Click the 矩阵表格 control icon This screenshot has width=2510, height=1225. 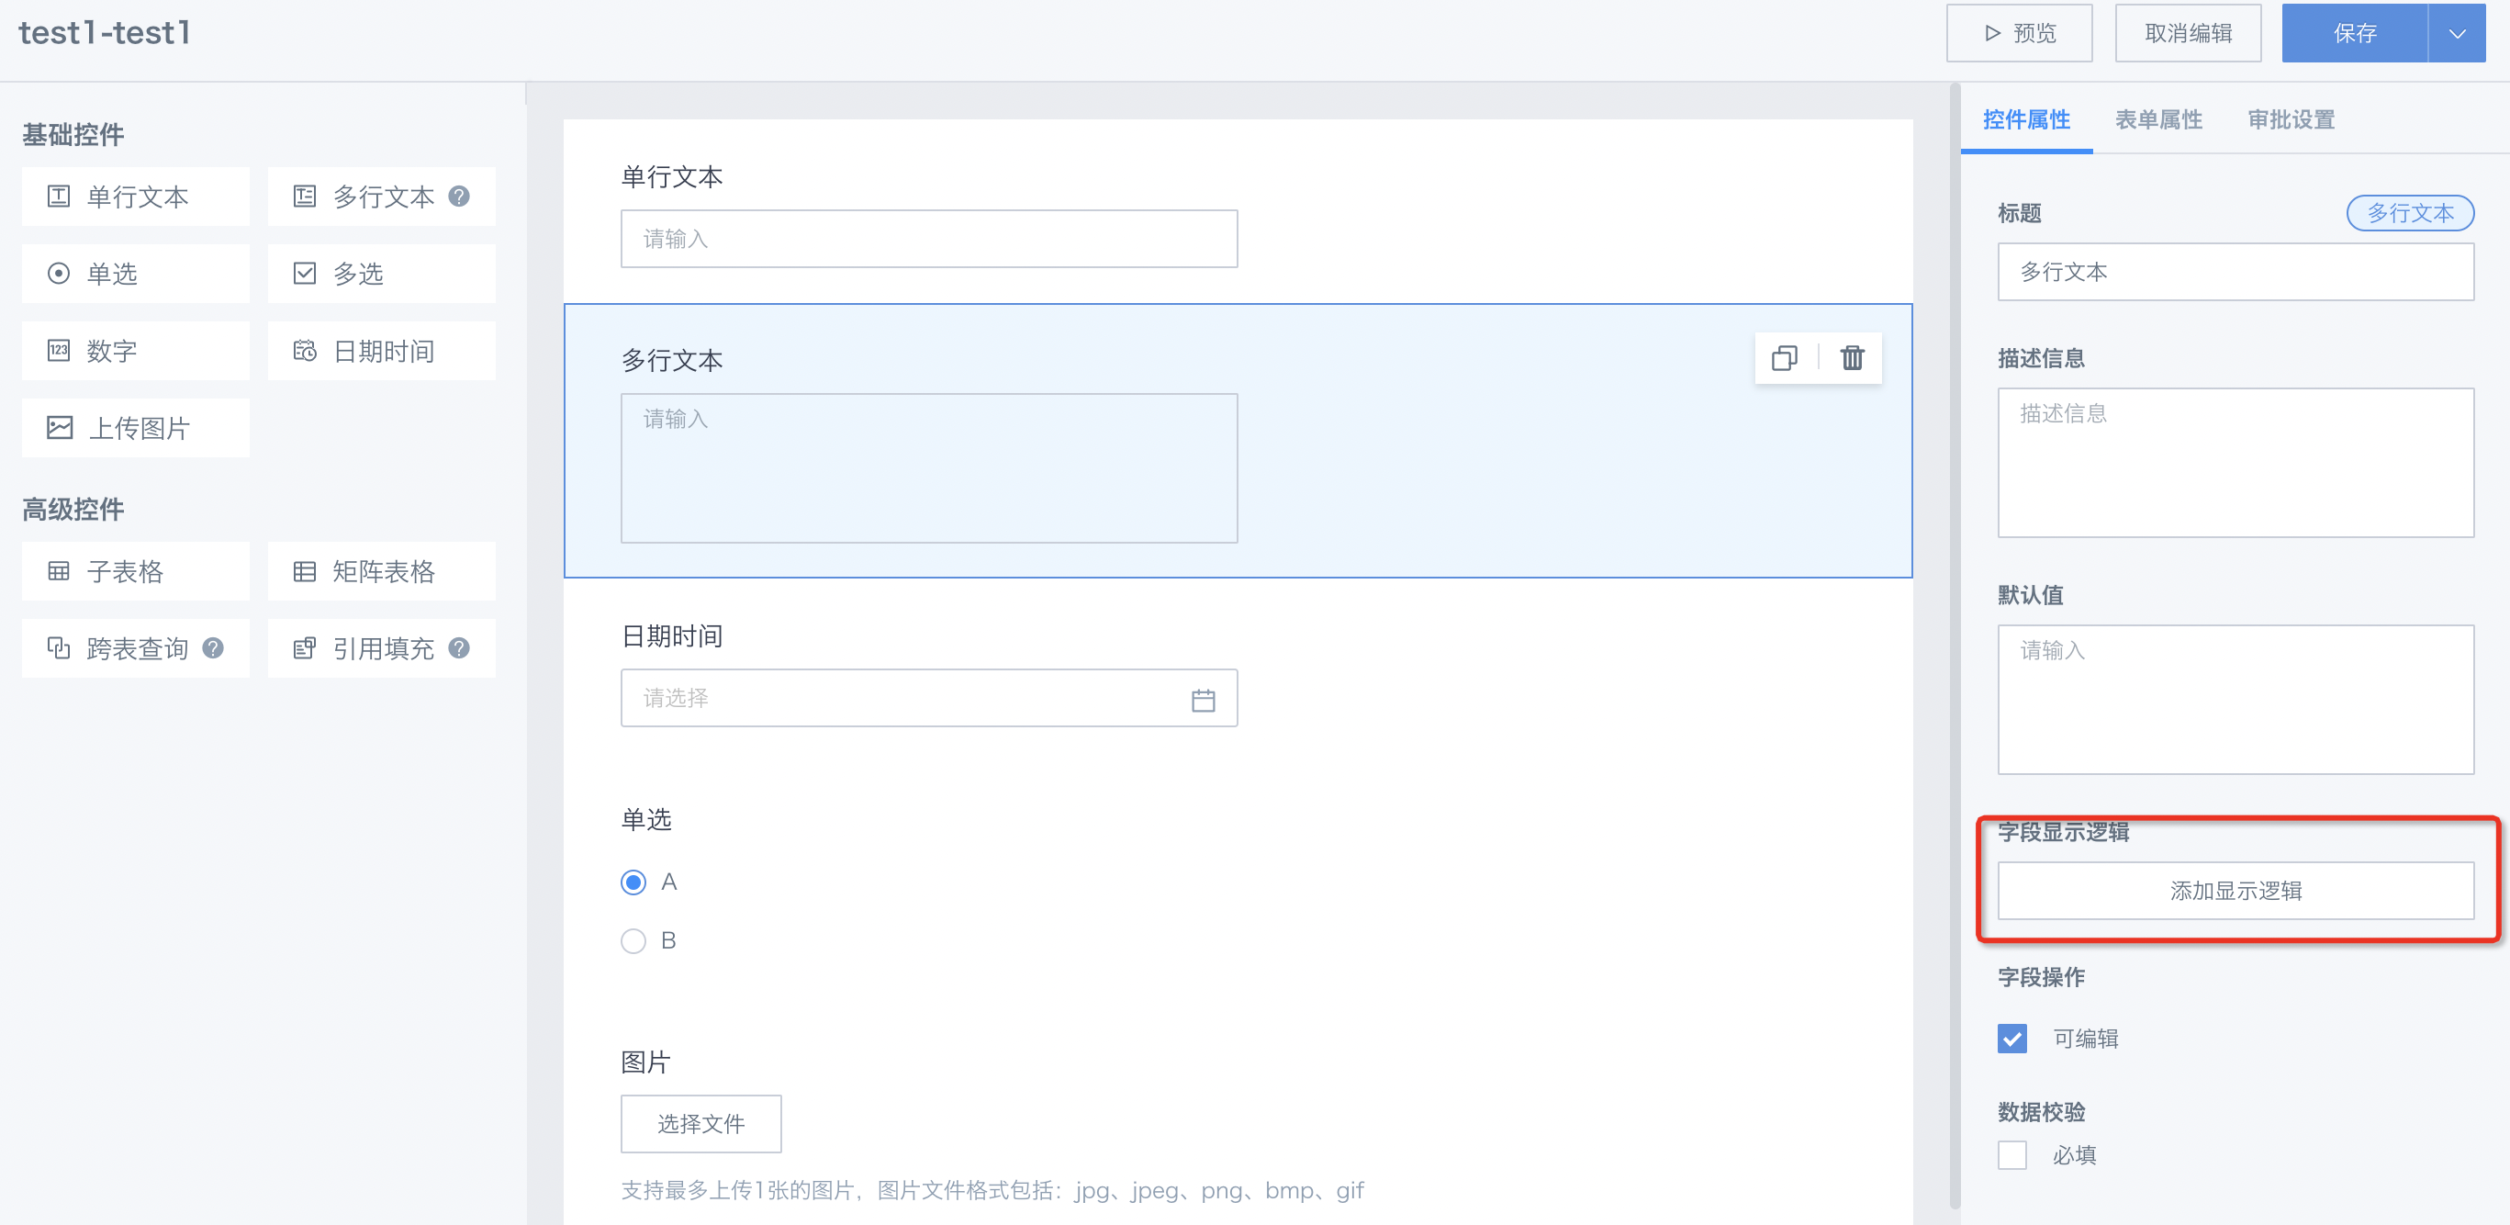pos(305,570)
